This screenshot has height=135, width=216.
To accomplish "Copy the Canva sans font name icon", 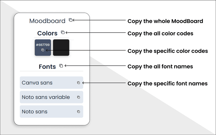I will (x=79, y=83).
